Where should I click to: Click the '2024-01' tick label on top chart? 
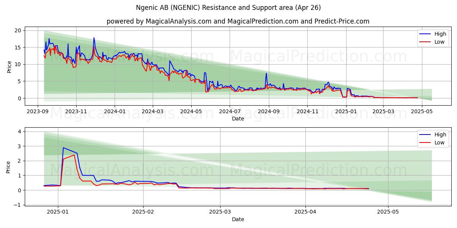pyautogui.click(x=115, y=111)
